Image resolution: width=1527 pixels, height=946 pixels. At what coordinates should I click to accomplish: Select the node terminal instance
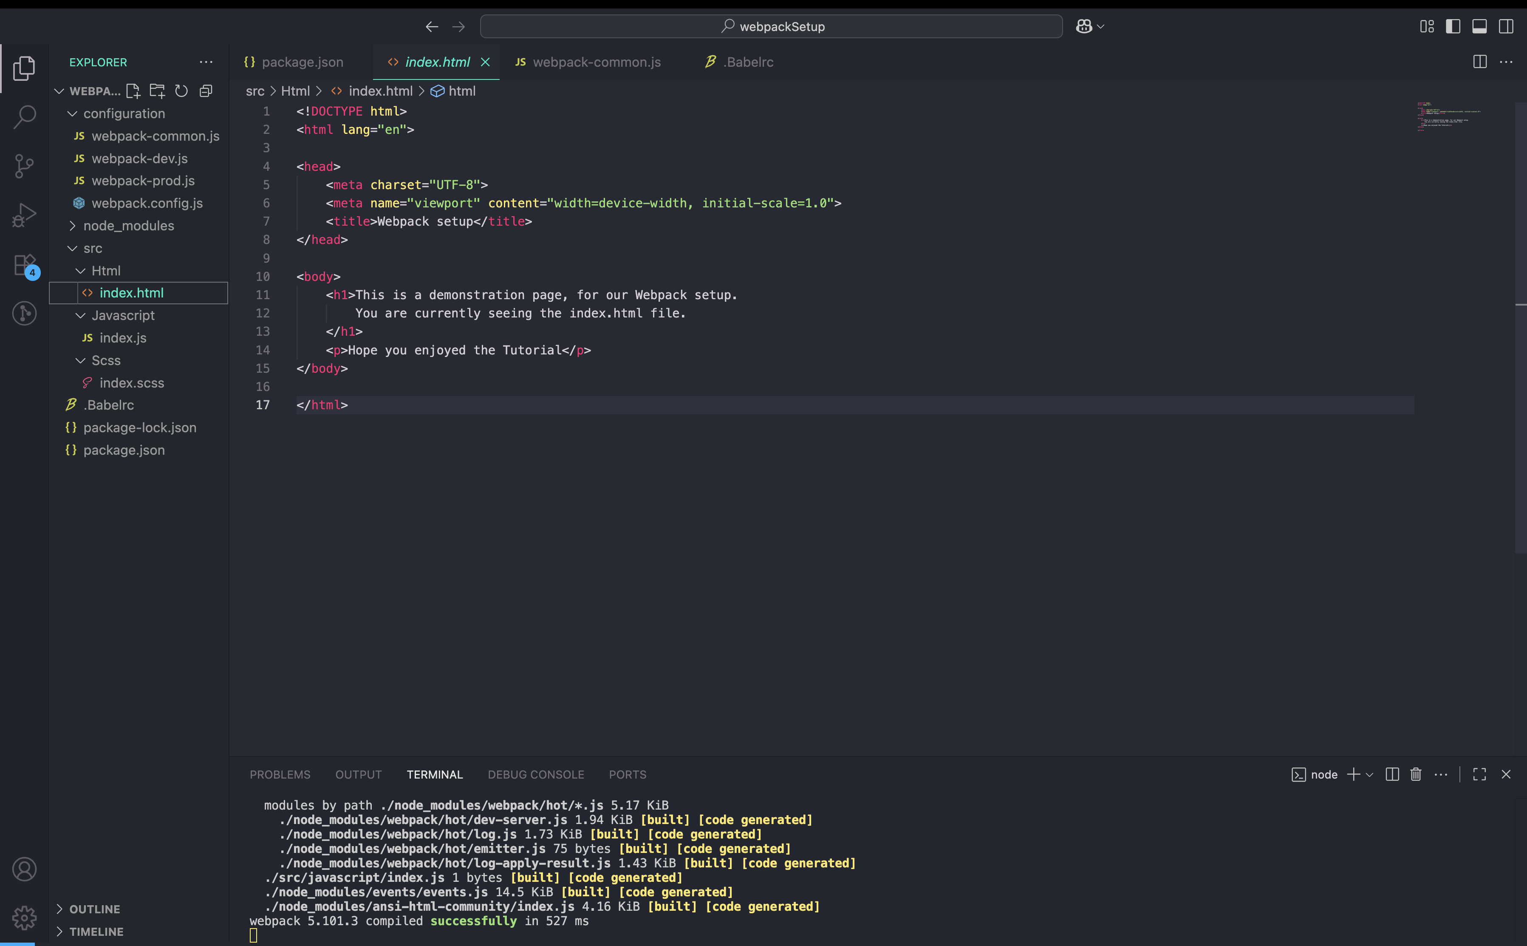tap(1315, 775)
